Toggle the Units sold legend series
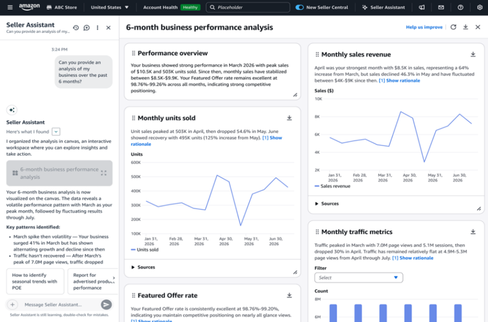This screenshot has height=322, width=488. (x=145, y=250)
